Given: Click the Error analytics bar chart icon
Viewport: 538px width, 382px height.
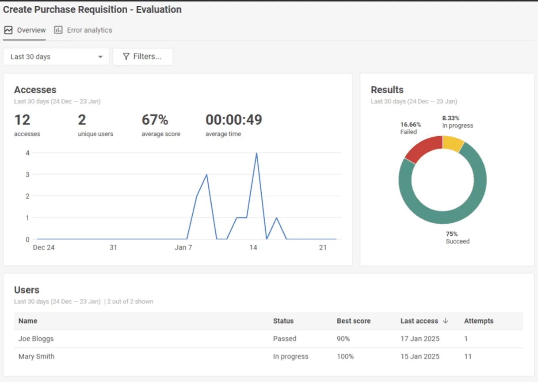Looking at the screenshot, I should click(58, 30).
